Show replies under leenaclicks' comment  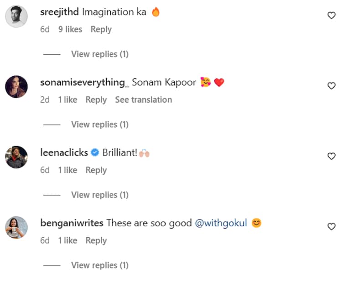pyautogui.click(x=99, y=195)
